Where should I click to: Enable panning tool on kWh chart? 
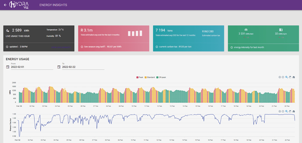(x=290, y=77)
